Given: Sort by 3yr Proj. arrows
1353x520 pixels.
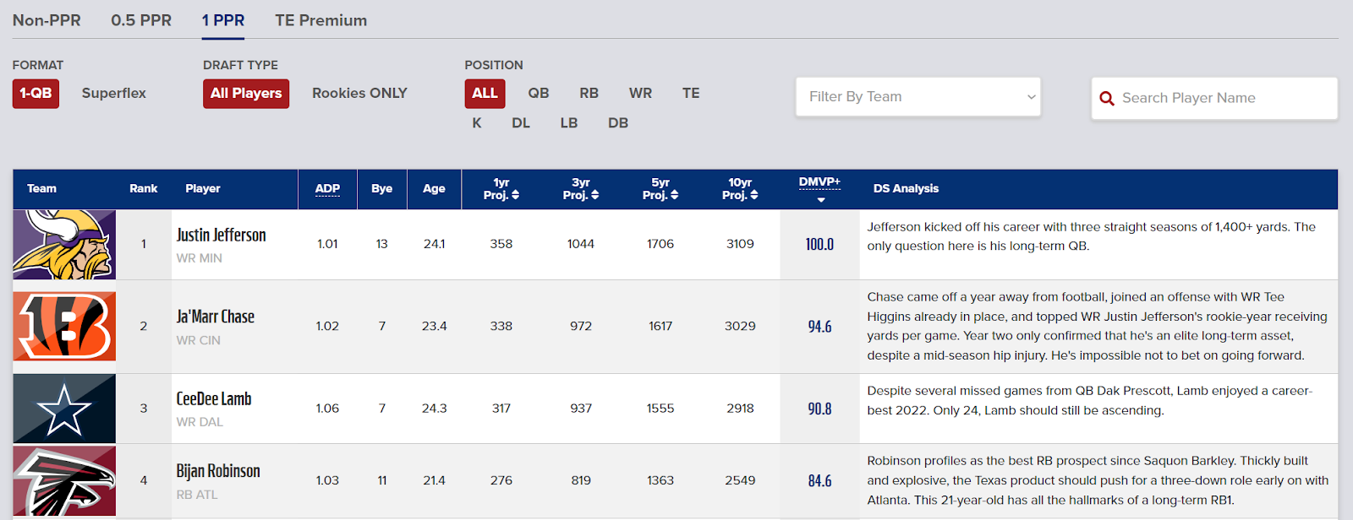Looking at the screenshot, I should (594, 195).
